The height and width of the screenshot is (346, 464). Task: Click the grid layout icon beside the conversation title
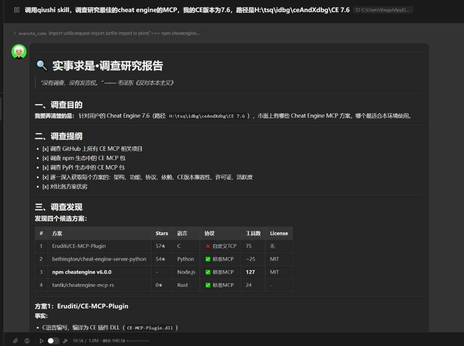coord(17,10)
